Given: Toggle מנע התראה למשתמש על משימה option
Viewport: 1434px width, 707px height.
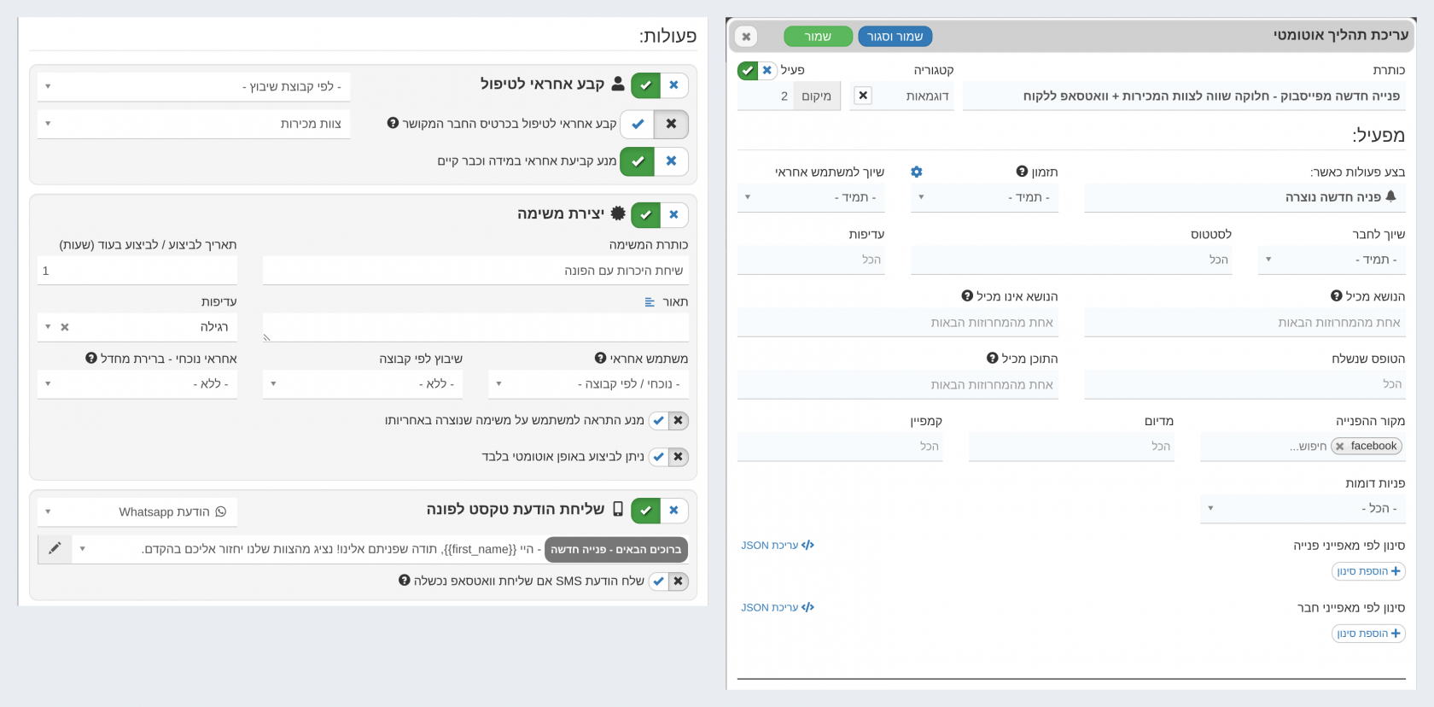Looking at the screenshot, I should click(668, 420).
